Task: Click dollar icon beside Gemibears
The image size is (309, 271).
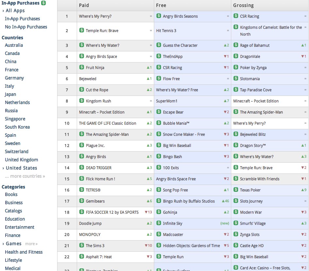Action: (82, 201)
